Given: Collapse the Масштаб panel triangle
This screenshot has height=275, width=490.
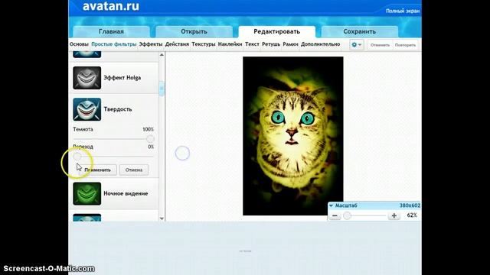Looking at the screenshot, I should 331,205.
